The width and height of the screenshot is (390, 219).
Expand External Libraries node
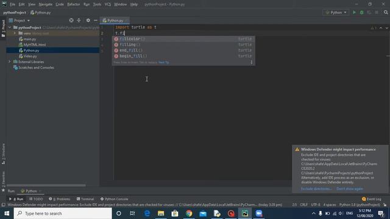(x=10, y=61)
